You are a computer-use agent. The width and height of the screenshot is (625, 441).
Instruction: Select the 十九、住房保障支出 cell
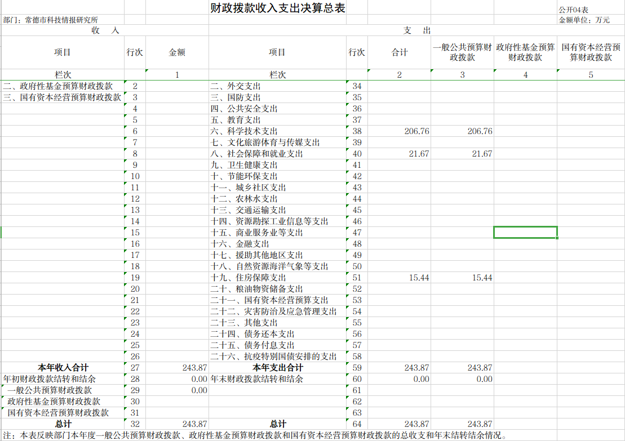click(248, 278)
